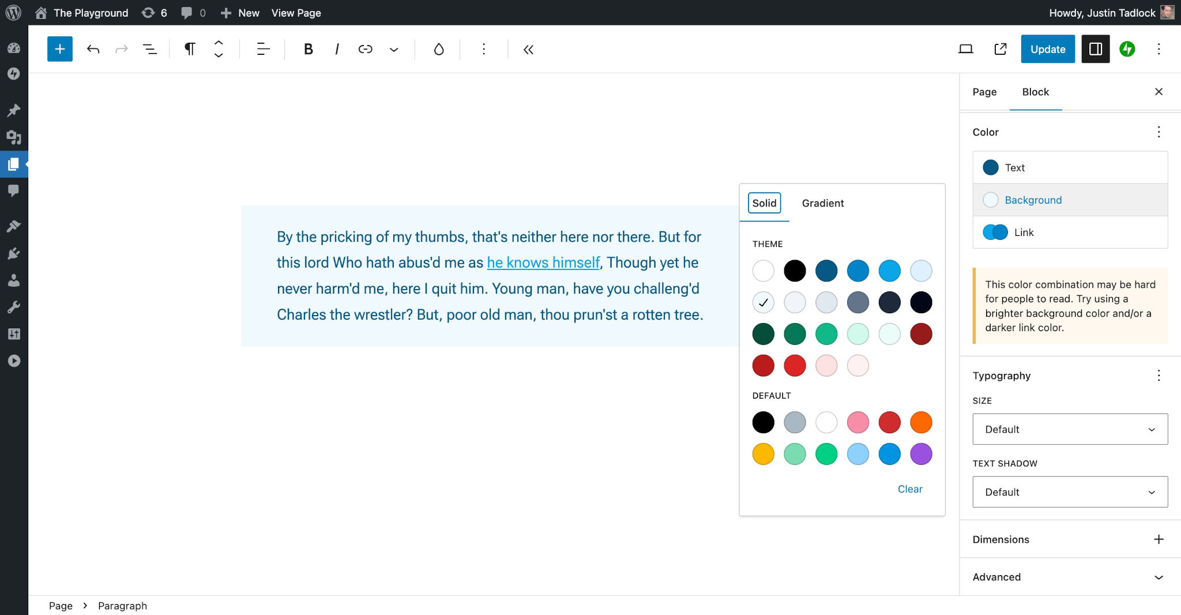Open the Jetpack panel
This screenshot has height=615, width=1181.
(x=1127, y=49)
